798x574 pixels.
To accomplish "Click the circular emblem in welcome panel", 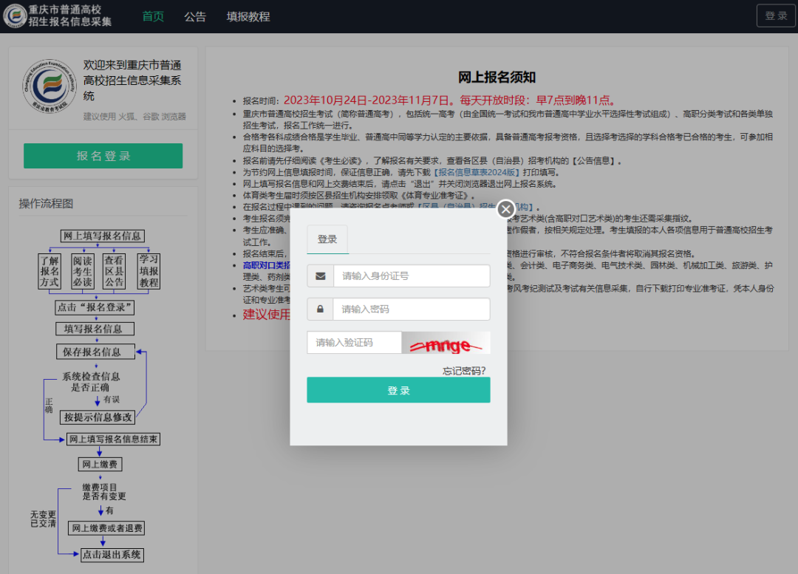I will [x=49, y=86].
